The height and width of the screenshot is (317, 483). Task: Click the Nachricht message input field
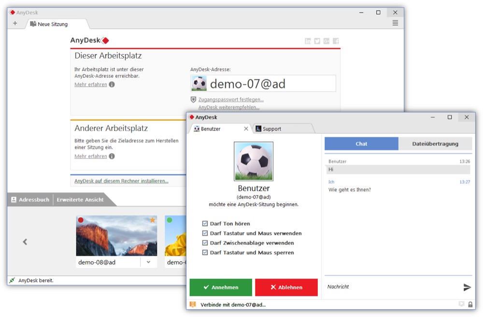click(x=393, y=287)
